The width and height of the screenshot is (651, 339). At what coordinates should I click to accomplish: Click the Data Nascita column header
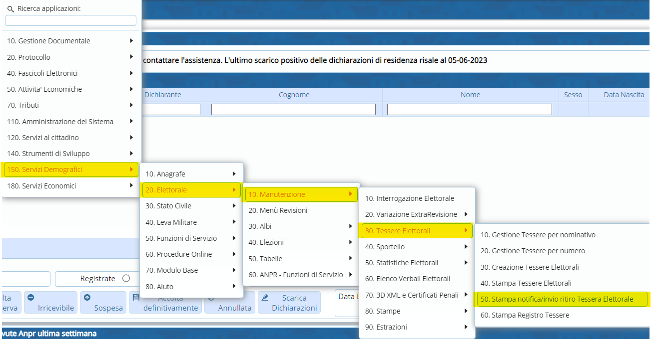point(624,95)
